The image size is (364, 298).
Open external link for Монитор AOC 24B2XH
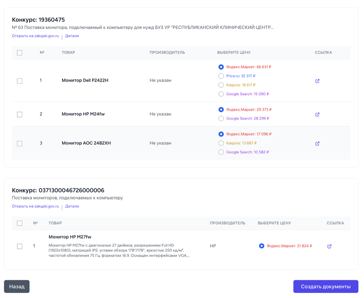click(x=317, y=143)
